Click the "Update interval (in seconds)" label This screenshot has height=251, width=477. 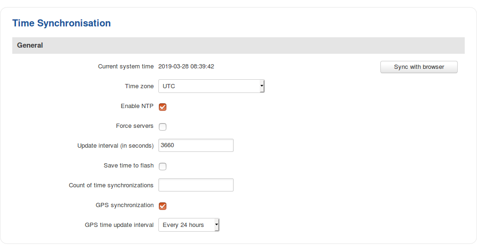click(x=115, y=146)
